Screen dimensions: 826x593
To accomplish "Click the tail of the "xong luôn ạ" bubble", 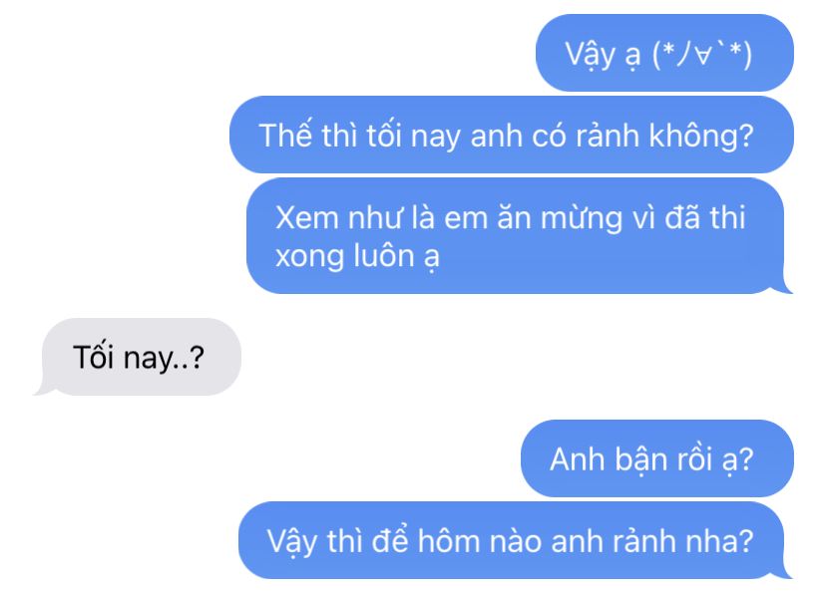I will click(x=786, y=287).
